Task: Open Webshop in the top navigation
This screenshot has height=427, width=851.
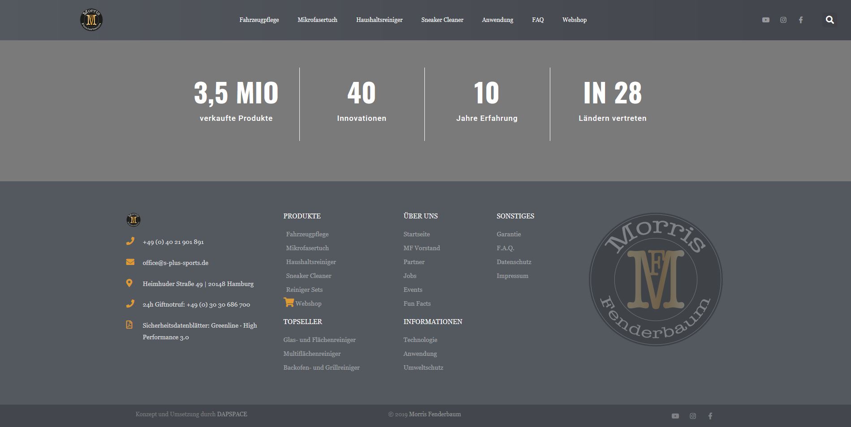Action: pyautogui.click(x=574, y=20)
